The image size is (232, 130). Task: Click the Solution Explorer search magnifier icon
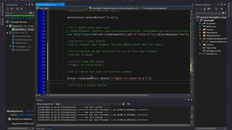click(x=223, y=13)
